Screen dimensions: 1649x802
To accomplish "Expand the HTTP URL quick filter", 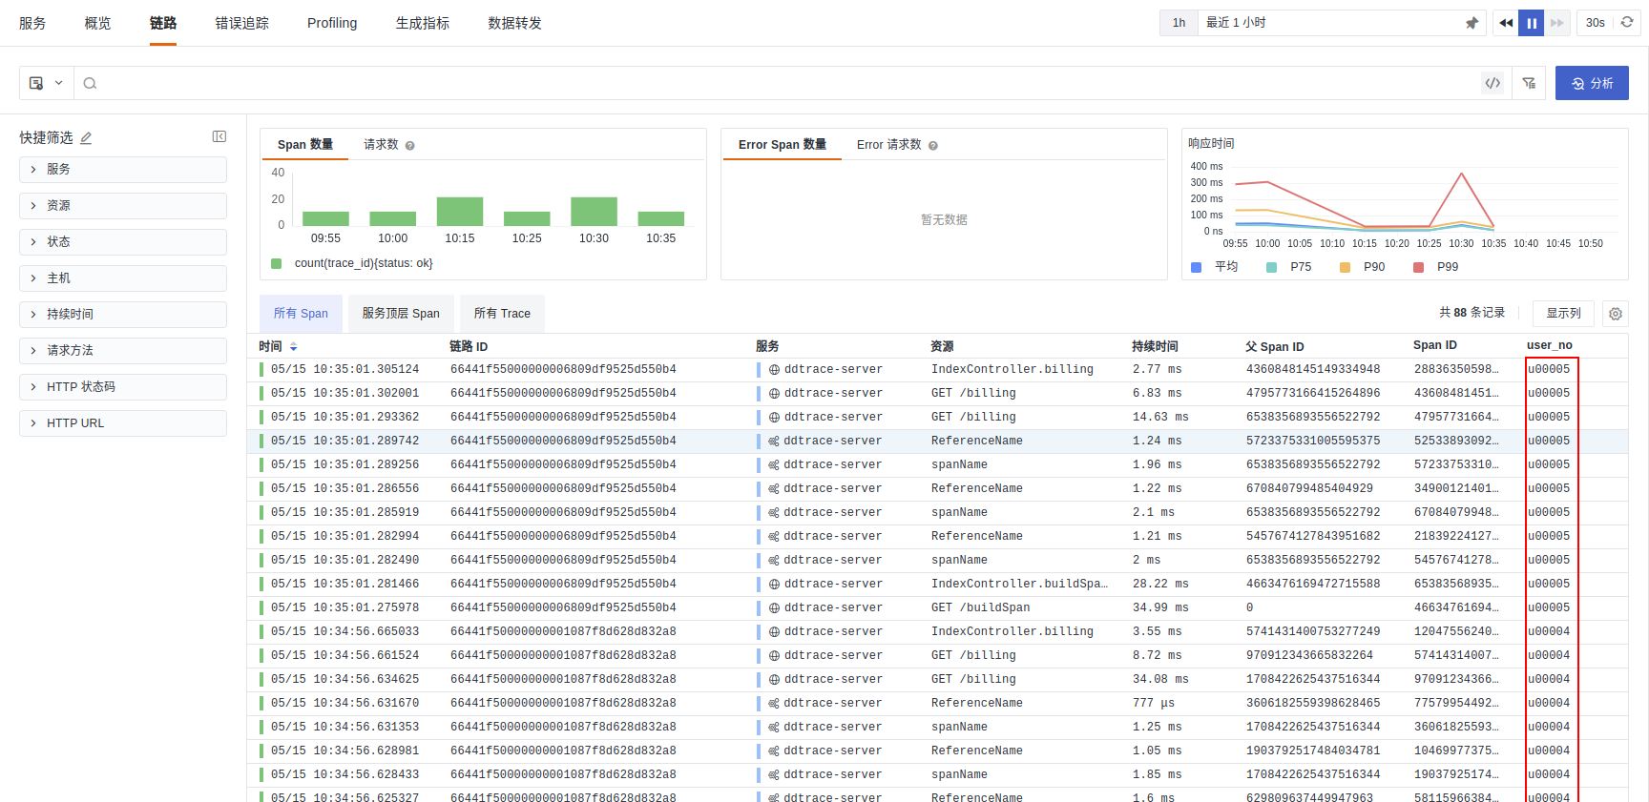I will (x=123, y=422).
